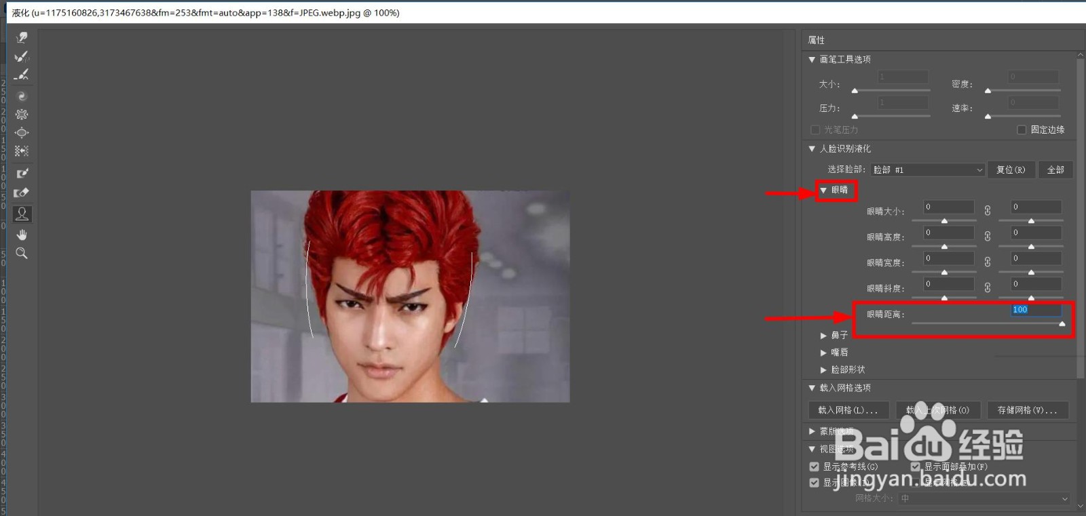Select the Zoom magnifier tool

(x=22, y=253)
